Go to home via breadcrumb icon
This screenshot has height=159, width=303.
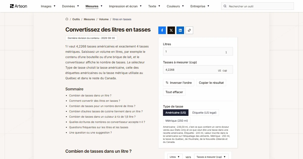(x=67, y=19)
